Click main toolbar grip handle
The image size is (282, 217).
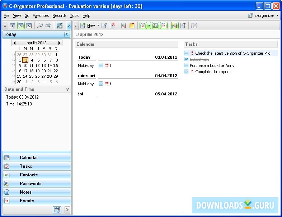pyautogui.click(x=76, y=26)
